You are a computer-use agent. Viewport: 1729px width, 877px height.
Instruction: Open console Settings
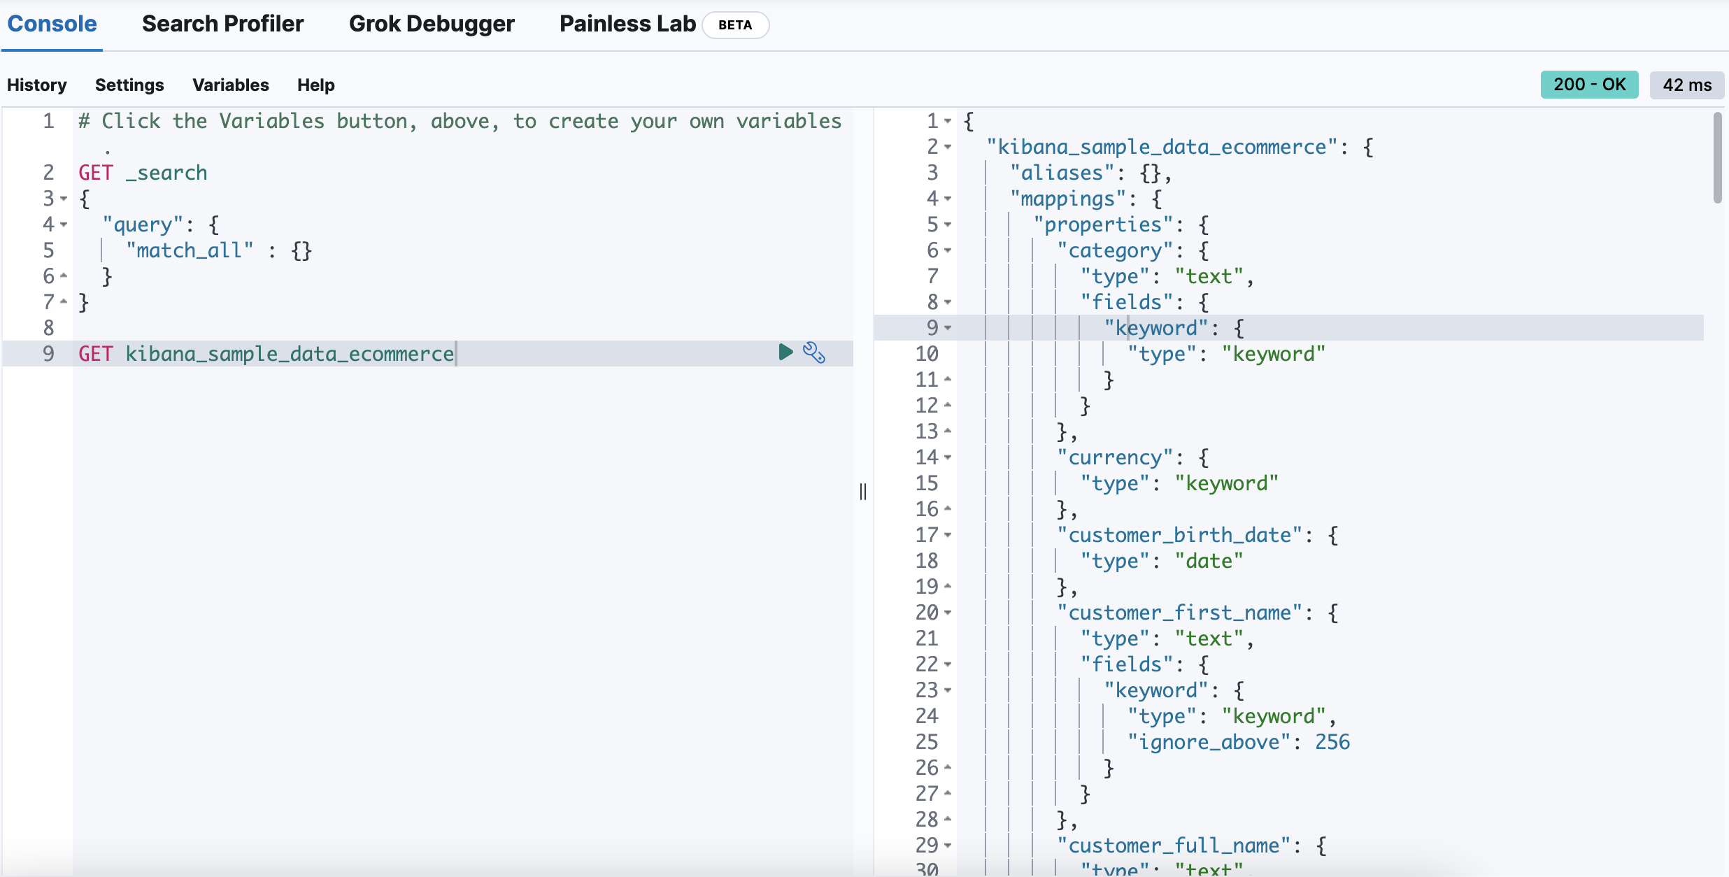point(129,85)
